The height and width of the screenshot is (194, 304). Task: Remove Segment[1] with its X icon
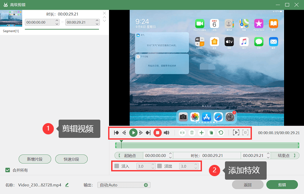(x=104, y=13)
